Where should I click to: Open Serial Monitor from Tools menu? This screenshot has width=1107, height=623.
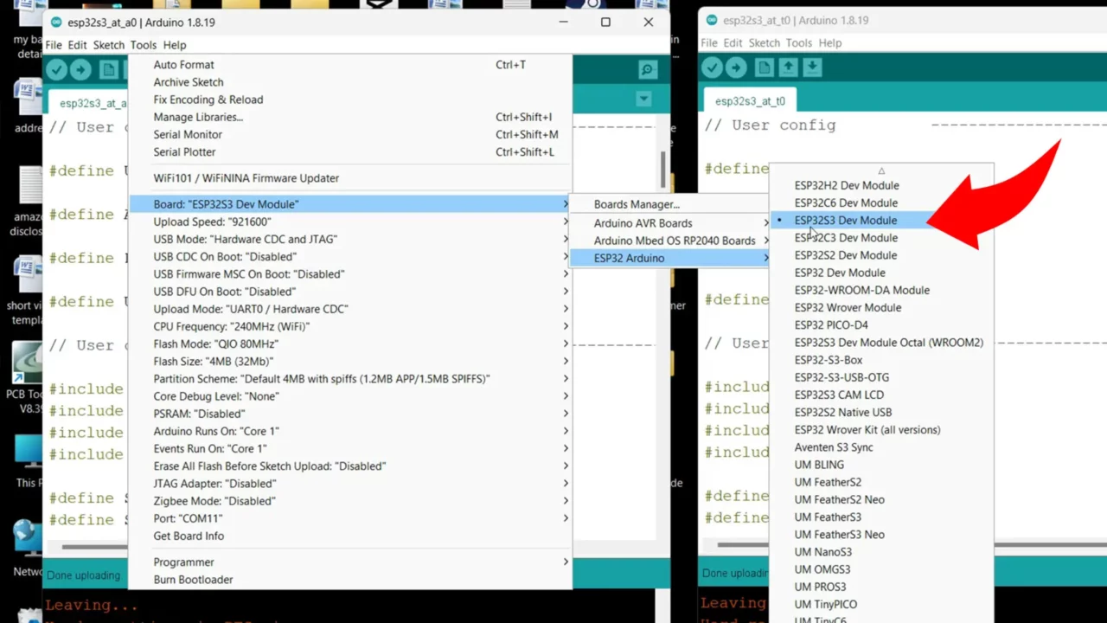point(350,134)
